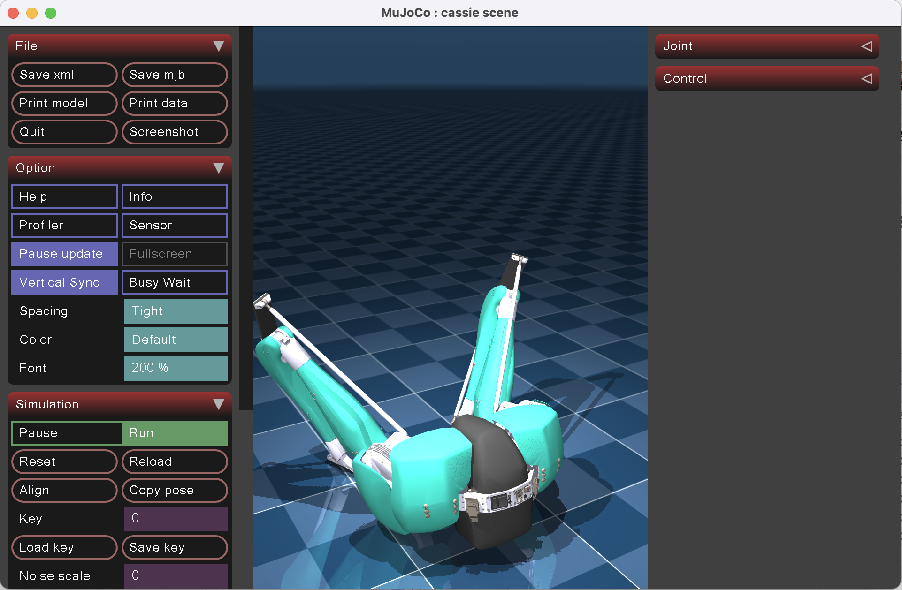This screenshot has height=590, width=902.
Task: Collapse the Option section triangle
Action: (218, 168)
